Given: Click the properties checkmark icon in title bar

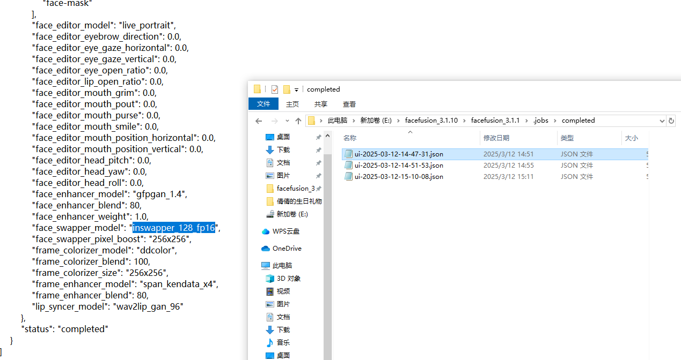Looking at the screenshot, I should point(275,89).
